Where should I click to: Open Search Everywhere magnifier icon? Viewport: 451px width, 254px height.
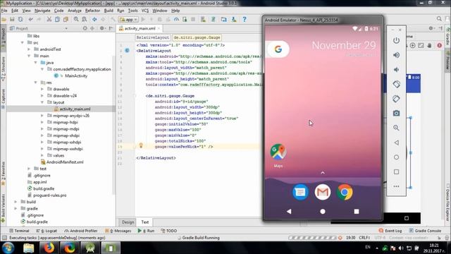point(439,19)
